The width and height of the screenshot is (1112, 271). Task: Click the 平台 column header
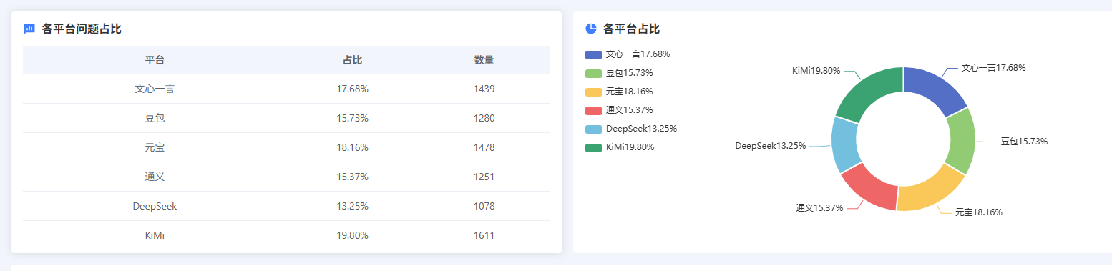pyautogui.click(x=155, y=60)
